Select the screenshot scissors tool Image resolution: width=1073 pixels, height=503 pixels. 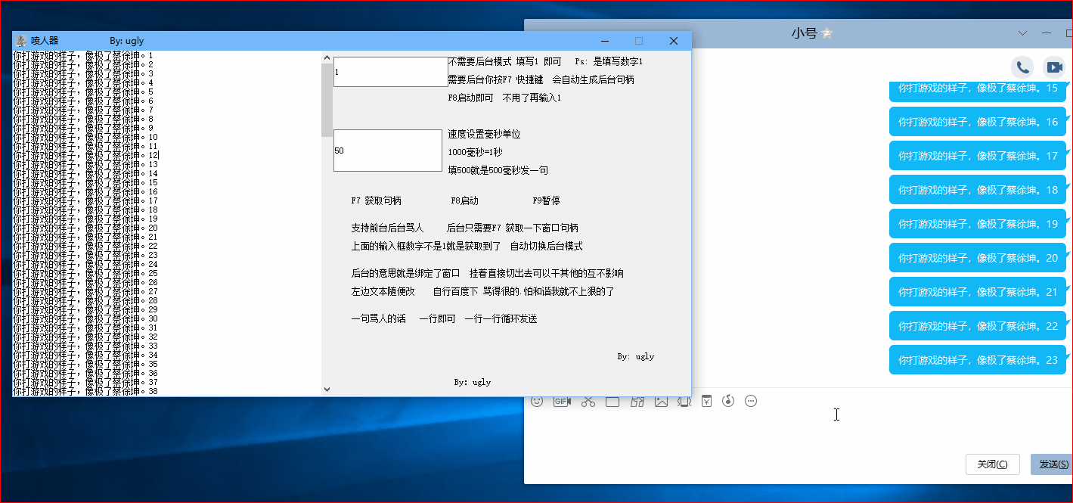click(x=588, y=401)
